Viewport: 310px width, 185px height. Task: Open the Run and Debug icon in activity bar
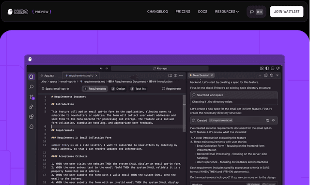click(x=31, y=107)
